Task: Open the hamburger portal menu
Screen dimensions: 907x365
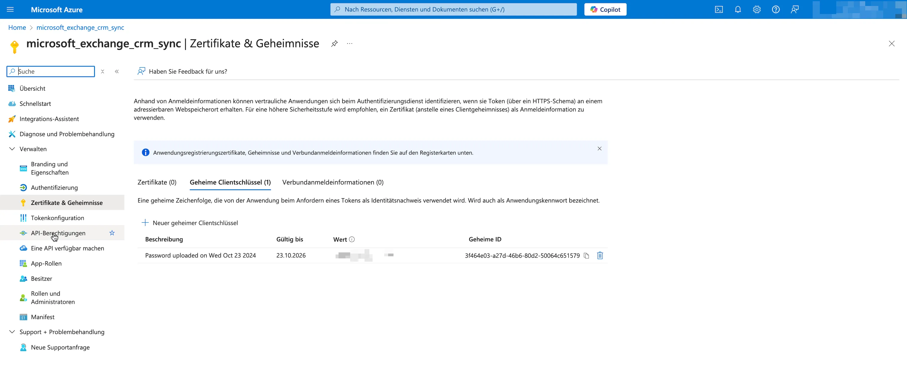Action: pos(10,10)
